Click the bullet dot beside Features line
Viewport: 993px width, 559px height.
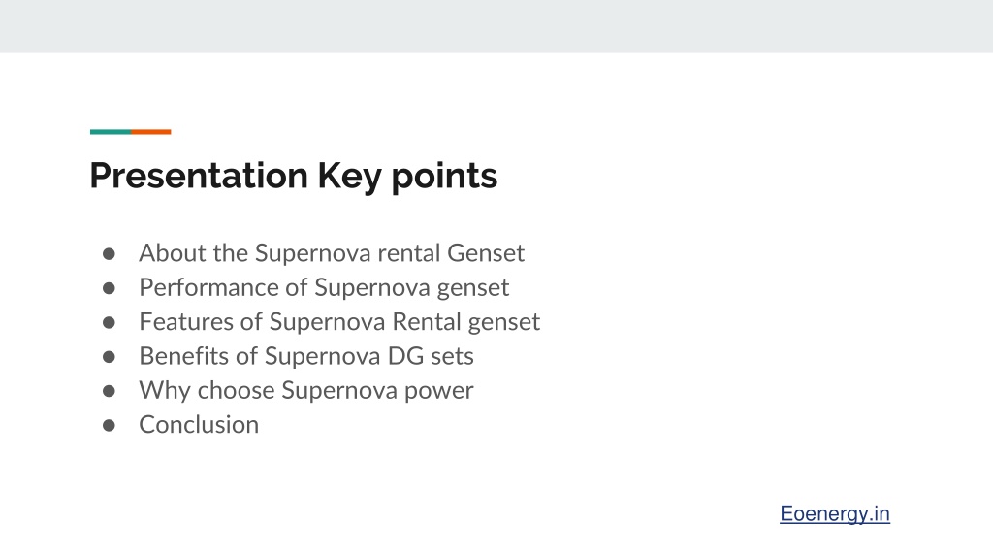[109, 322]
